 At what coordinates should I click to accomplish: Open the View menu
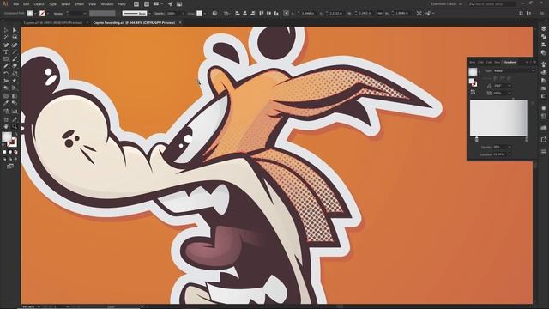tap(92, 4)
